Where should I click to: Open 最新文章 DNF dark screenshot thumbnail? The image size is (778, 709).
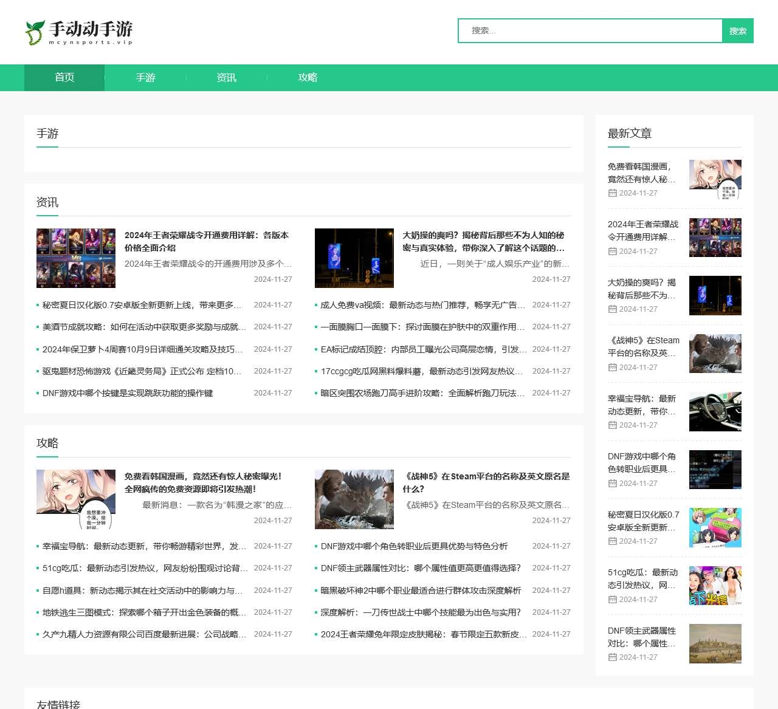pyautogui.click(x=715, y=470)
